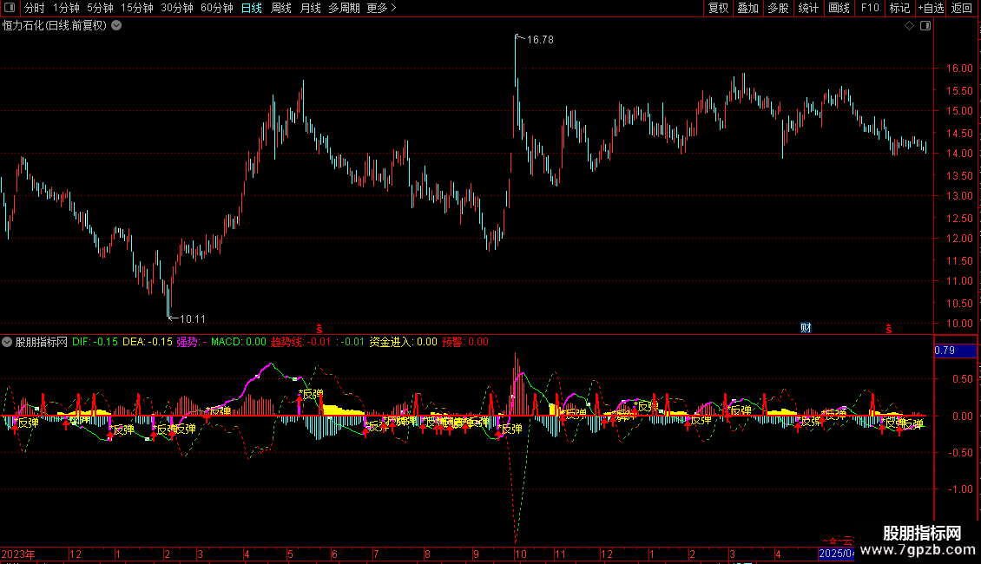Screen dimensions: 981x564
Task: Click the 返回 back button
Action: tap(962, 8)
